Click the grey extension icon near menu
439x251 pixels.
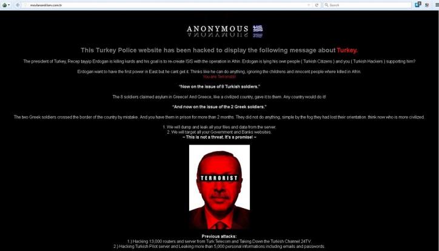coord(427,5)
